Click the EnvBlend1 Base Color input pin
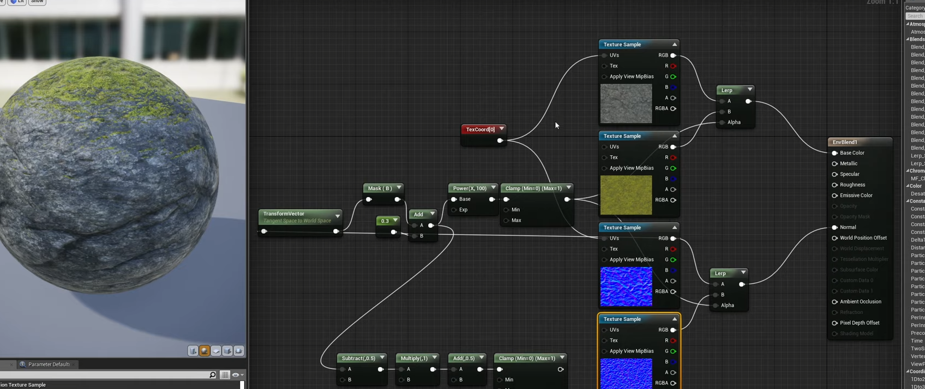Viewport: 925px width, 389px height. click(x=834, y=153)
